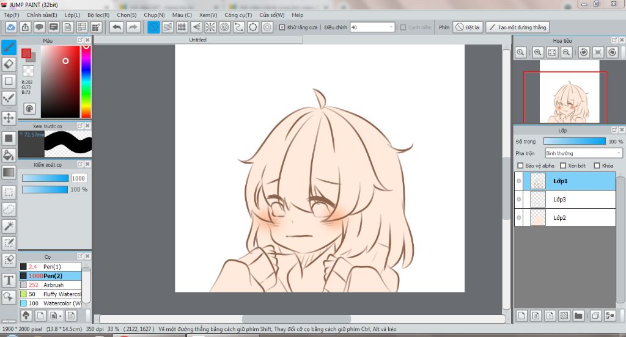Select Pen(1) brush
626x337 pixels.
tap(50, 266)
